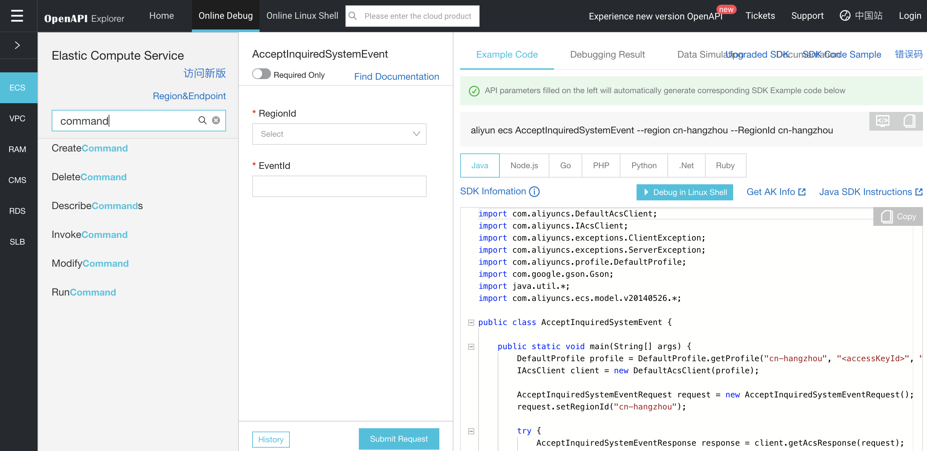Copy the Java example code

(898, 216)
